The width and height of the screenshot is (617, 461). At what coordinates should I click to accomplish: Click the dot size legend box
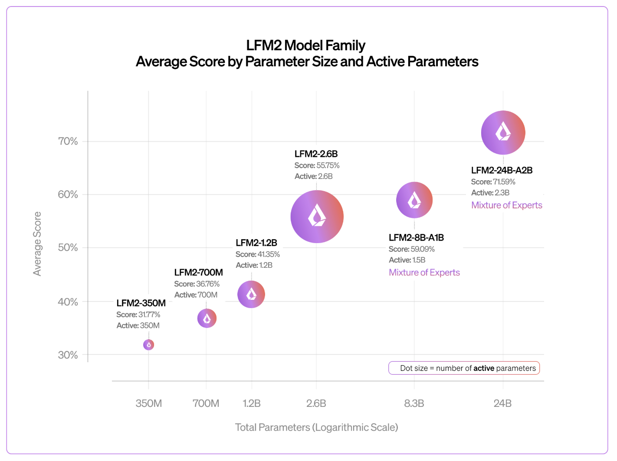[464, 368]
